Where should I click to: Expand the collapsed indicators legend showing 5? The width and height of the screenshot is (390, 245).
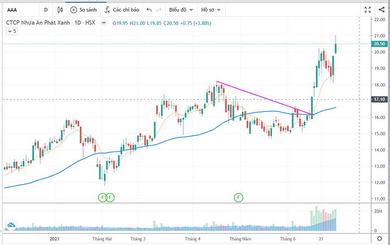12,31
